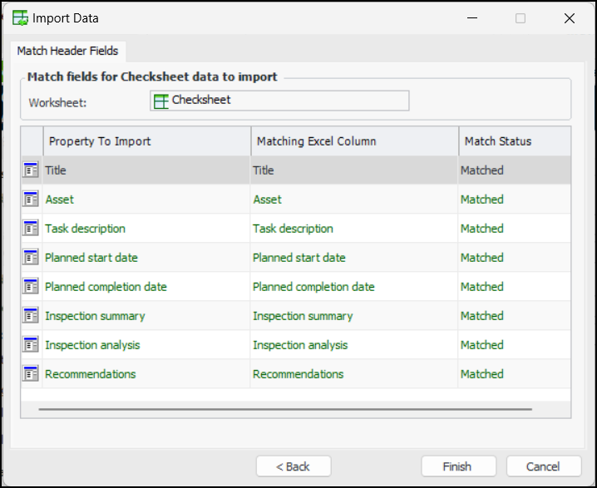Select the Task description row icon
The height and width of the screenshot is (488, 597).
pos(31,229)
